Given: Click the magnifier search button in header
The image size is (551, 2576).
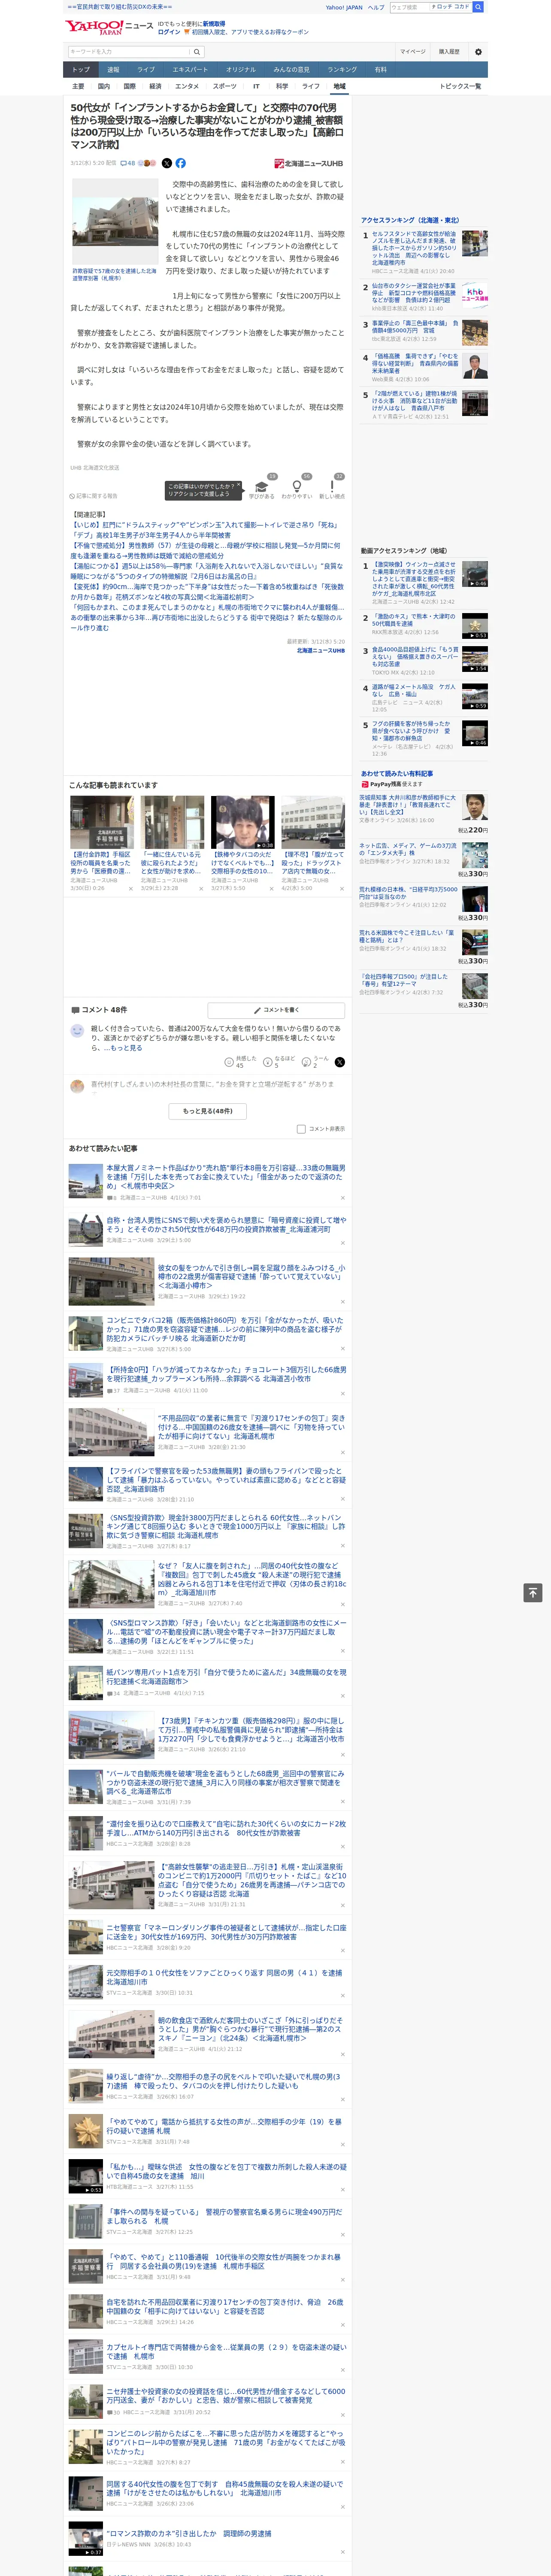Looking at the screenshot, I should [x=197, y=51].
